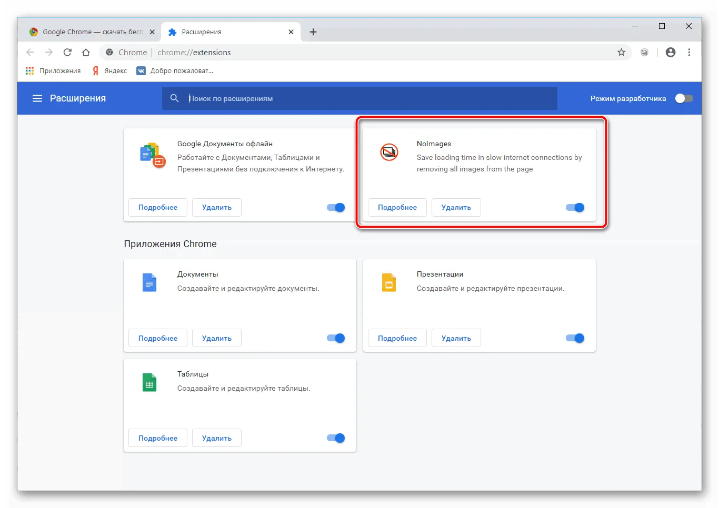Close the Расширения tab
The height and width of the screenshot is (508, 719).
[x=291, y=32]
